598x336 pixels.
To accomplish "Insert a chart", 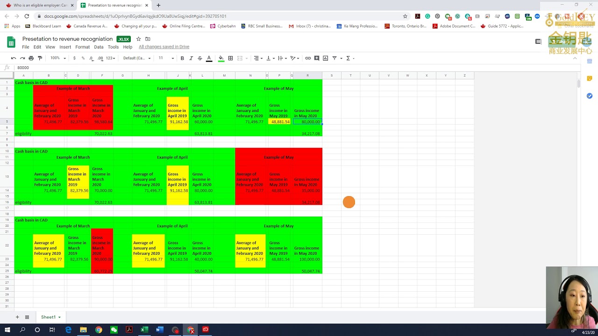I will click(326, 58).
